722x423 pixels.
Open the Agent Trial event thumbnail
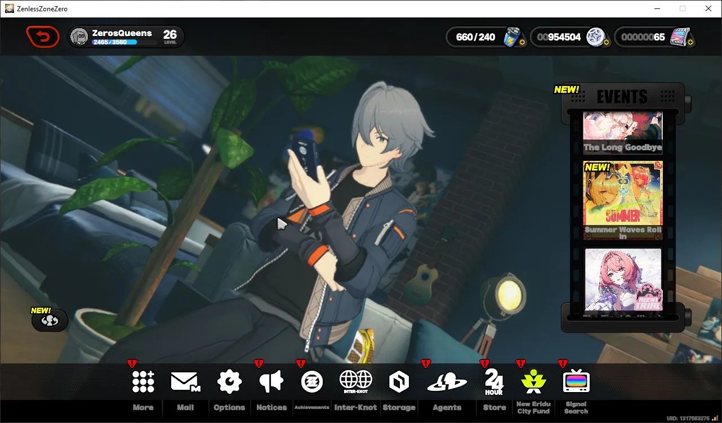click(622, 280)
